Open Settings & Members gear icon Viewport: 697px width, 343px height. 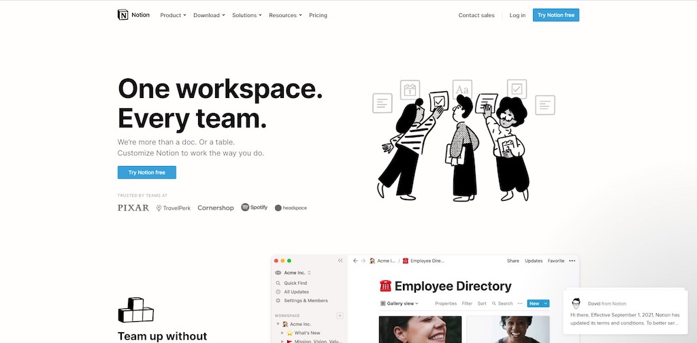[x=278, y=301]
